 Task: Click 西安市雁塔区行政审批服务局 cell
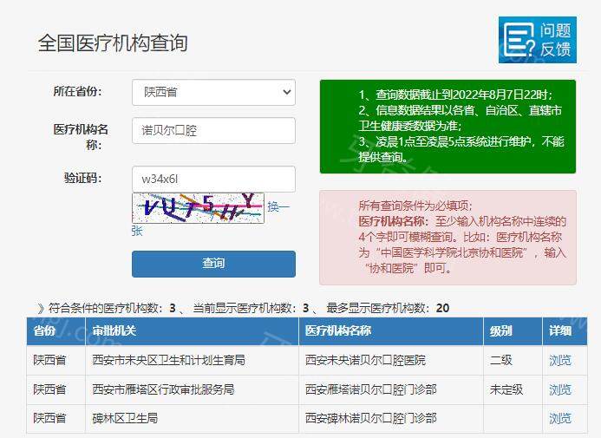[192, 389]
